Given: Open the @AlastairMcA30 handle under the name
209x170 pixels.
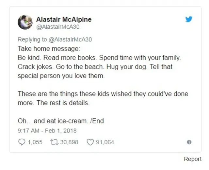Looking at the screenshot, I should point(58,27).
